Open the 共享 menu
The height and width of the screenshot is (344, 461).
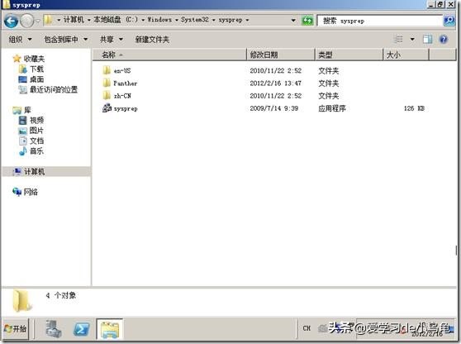112,39
